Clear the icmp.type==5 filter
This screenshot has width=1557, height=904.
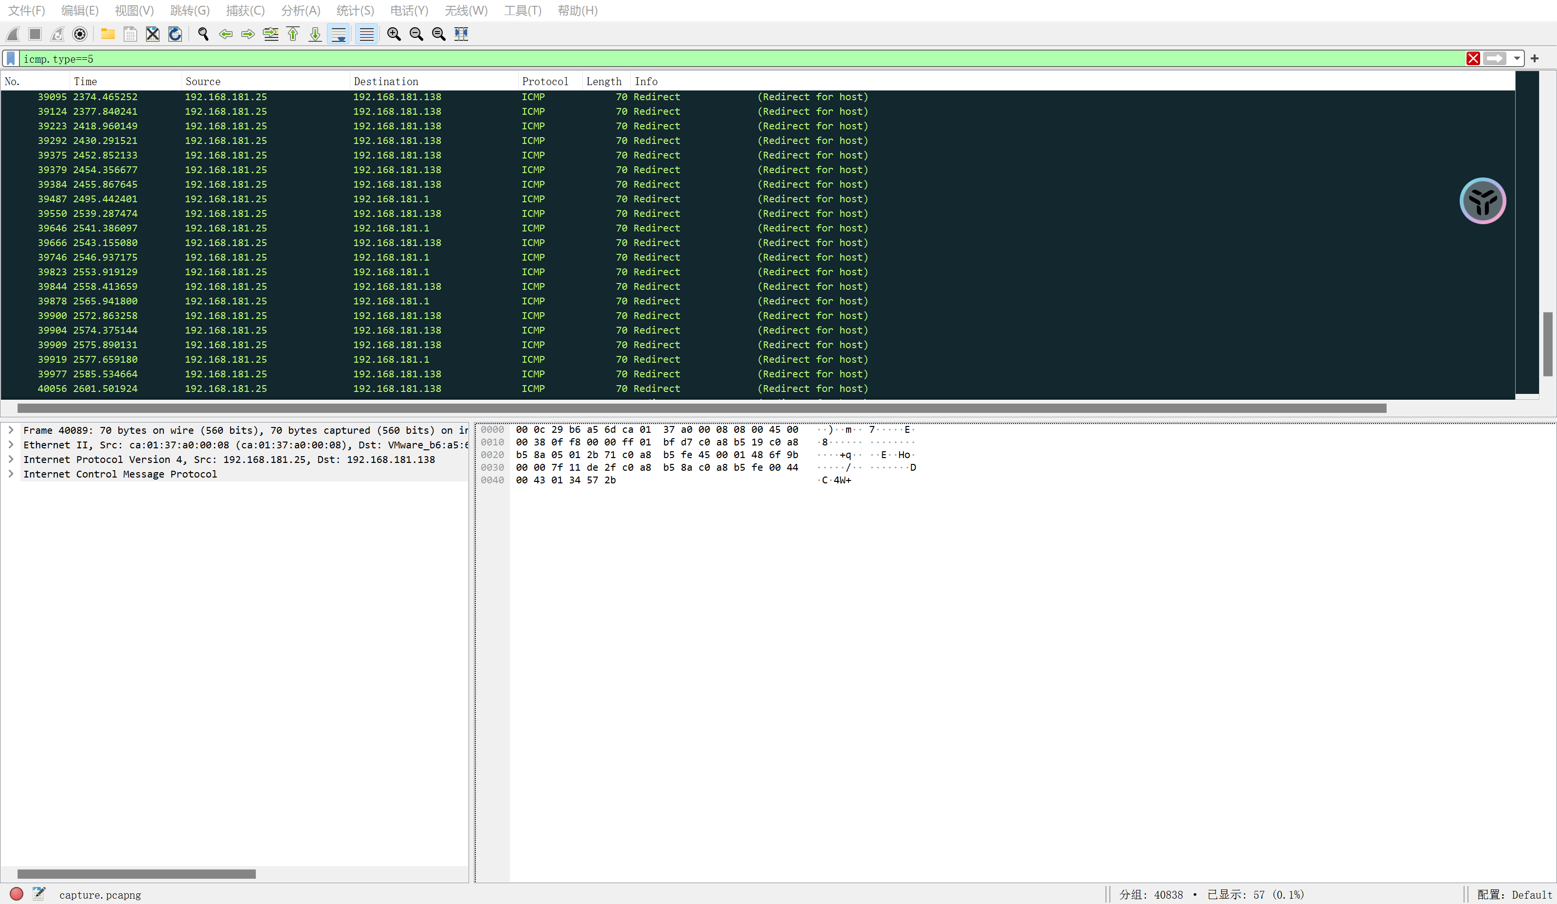[1473, 59]
